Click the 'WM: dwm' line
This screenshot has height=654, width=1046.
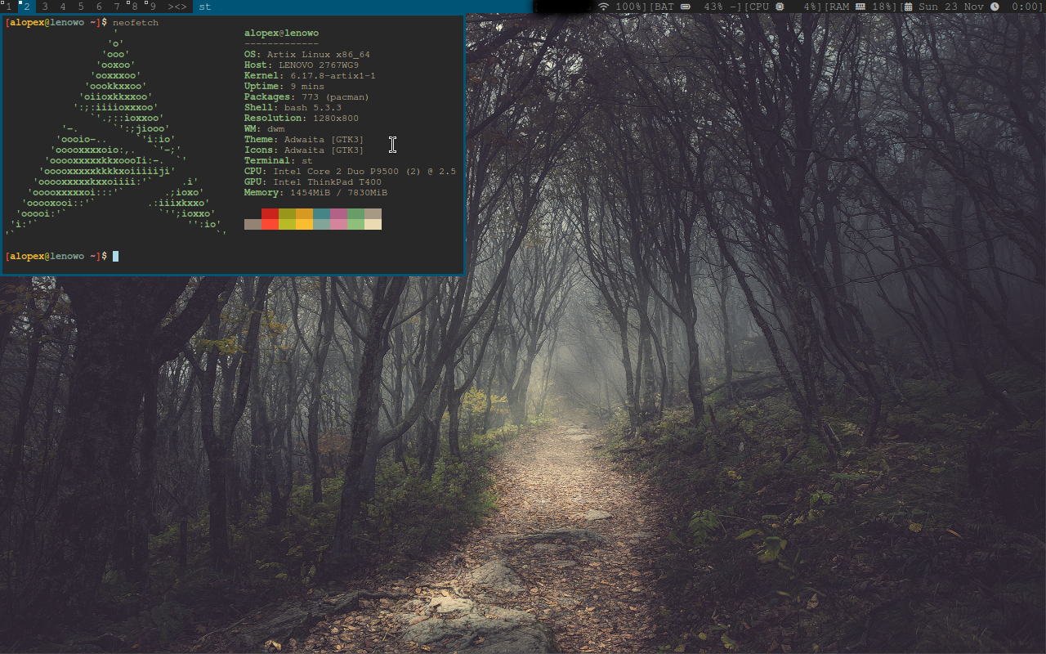coord(264,129)
